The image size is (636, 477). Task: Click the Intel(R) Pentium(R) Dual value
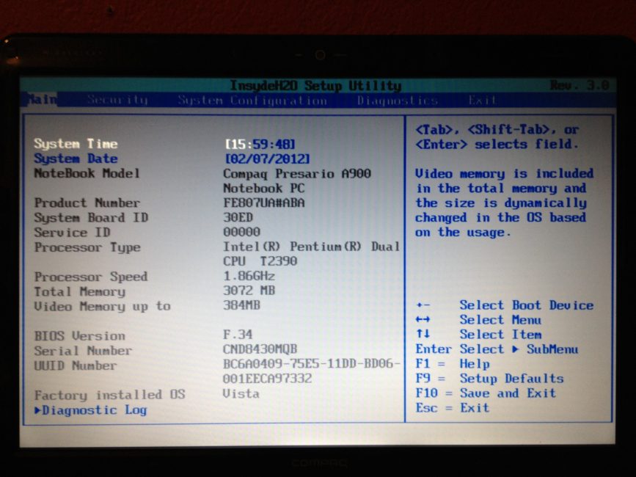312,247
